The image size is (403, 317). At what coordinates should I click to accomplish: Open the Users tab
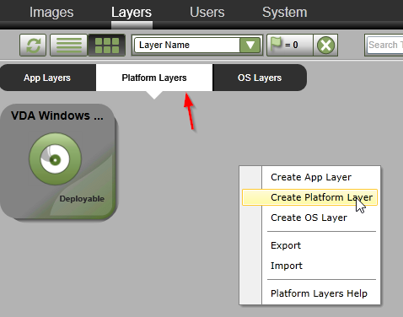pyautogui.click(x=207, y=13)
